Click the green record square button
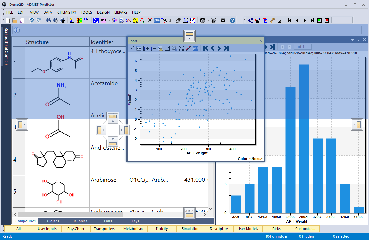Screen dimensions: 369x240 [319, 21]
